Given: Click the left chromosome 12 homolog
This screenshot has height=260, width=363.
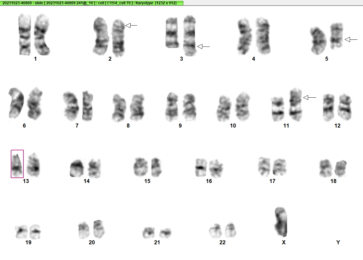Looking at the screenshot, I should 329,108.
